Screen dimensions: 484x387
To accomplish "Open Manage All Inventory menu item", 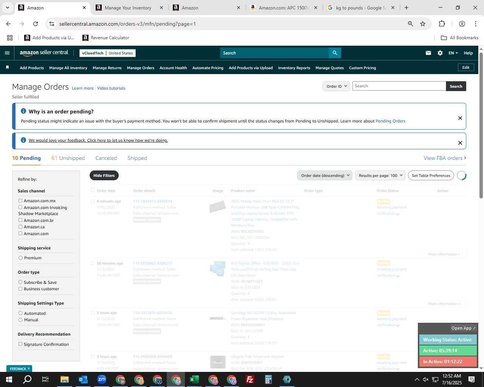I will point(68,68).
